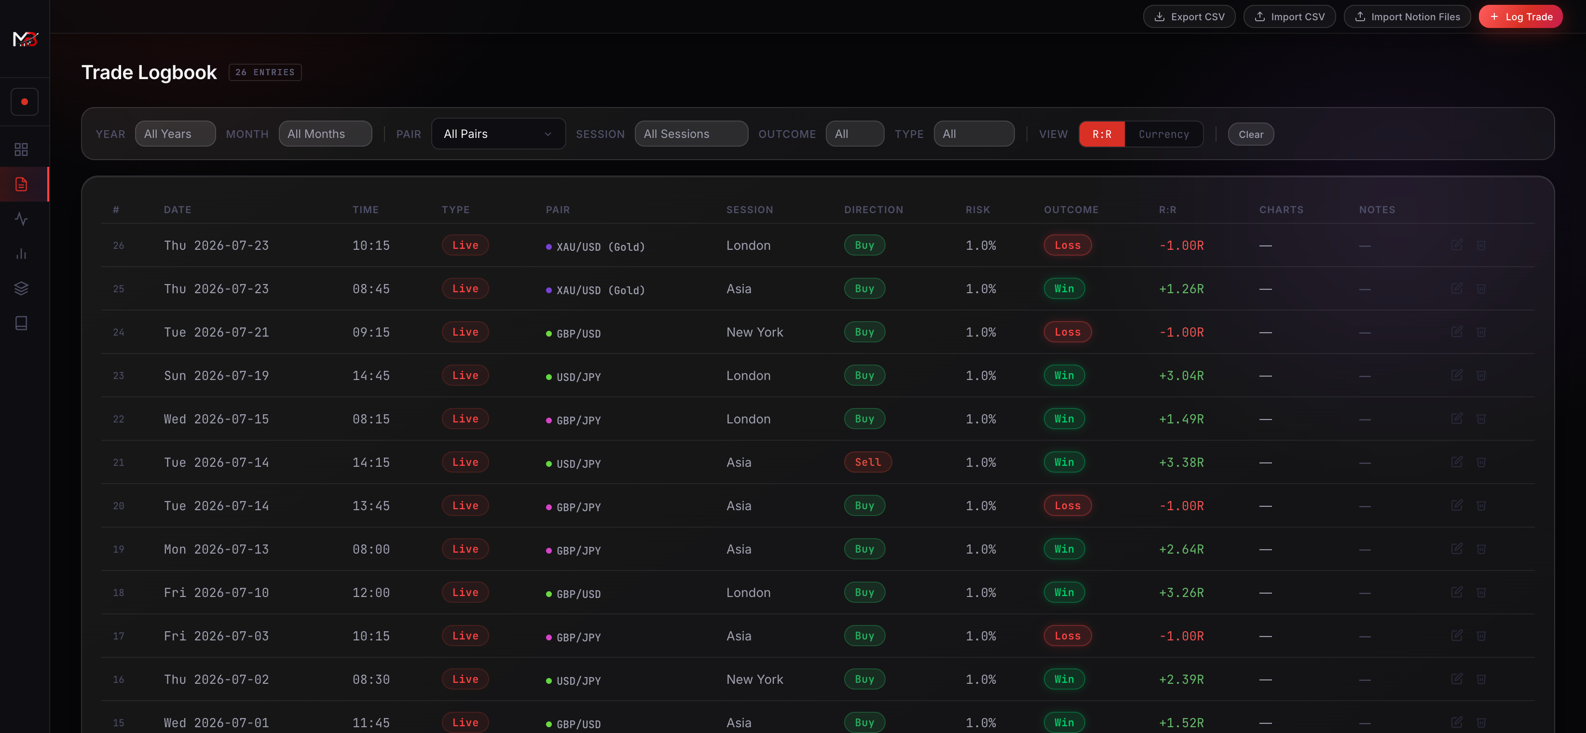The height and width of the screenshot is (733, 1586).
Task: Click New York session in trade 16
Action: tap(754, 679)
